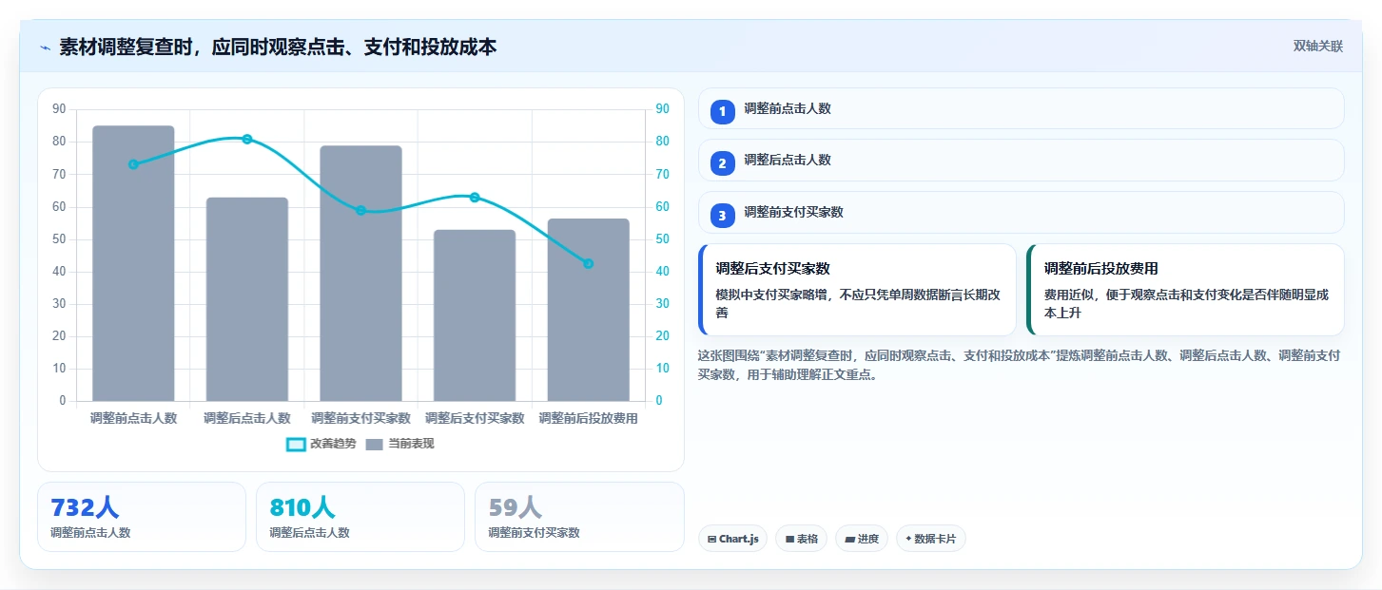
Task: Click the summary paragraph starting 这张图围绕
Action: [x=1020, y=365]
